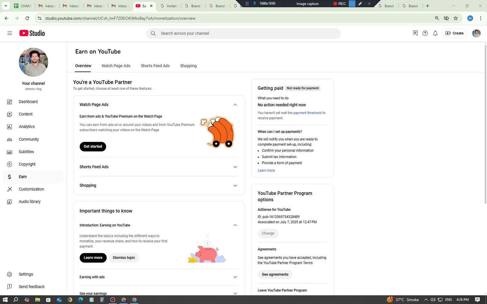487x304 pixels.
Task: Open the Windows Start menu
Action: pyautogui.click(x=5, y=300)
